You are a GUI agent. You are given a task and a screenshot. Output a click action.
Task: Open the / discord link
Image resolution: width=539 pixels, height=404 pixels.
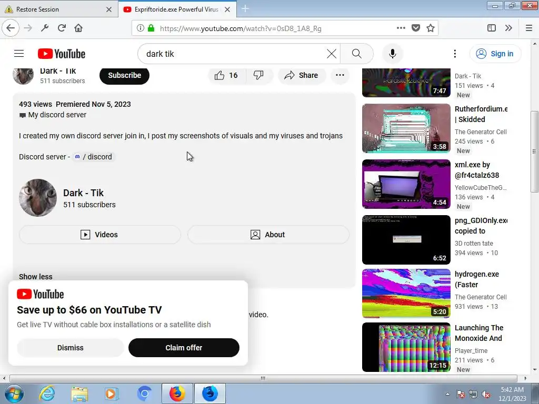(94, 157)
